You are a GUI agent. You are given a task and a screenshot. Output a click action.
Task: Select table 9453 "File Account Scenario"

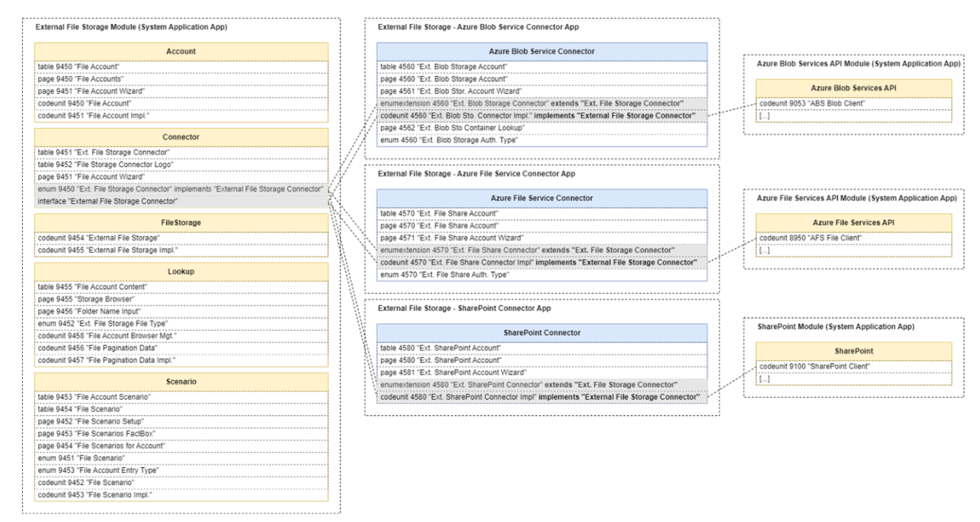point(182,396)
